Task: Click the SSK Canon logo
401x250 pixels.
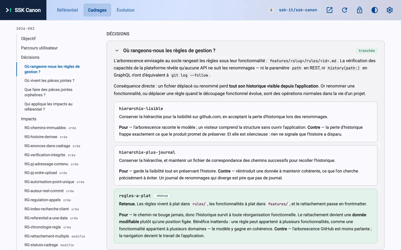Action: tap(23, 10)
